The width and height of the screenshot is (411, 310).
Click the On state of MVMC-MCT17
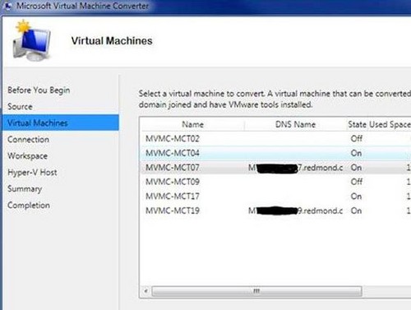pyautogui.click(x=356, y=197)
